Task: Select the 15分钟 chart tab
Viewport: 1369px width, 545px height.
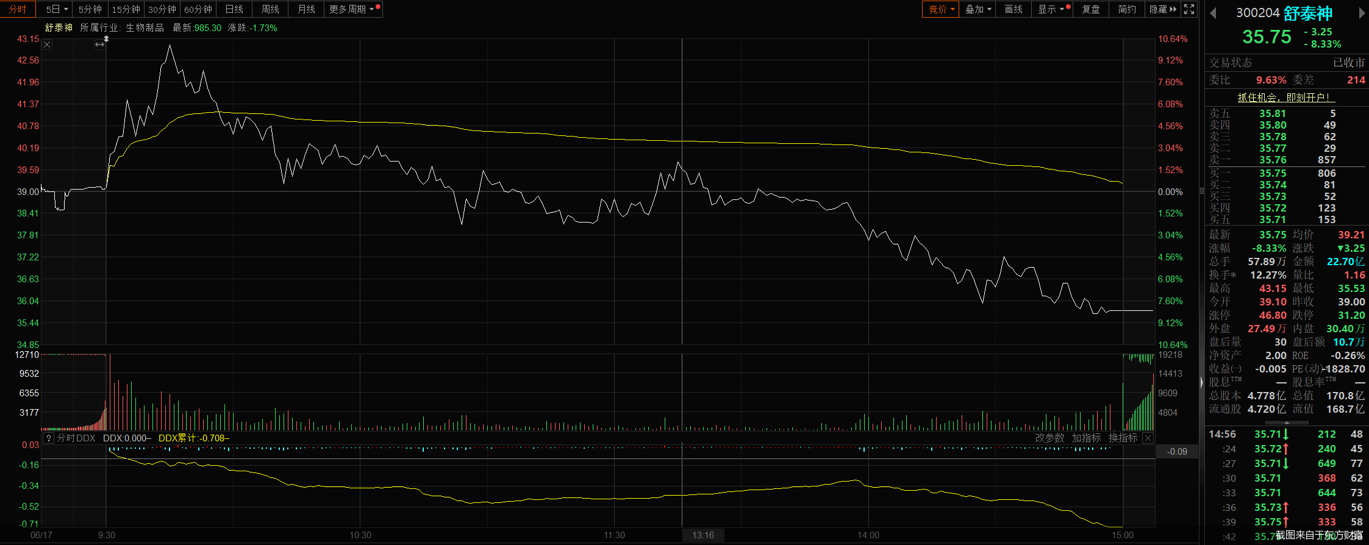Action: (126, 9)
